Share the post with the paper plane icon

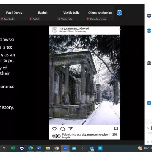pyautogui.click(x=71, y=128)
